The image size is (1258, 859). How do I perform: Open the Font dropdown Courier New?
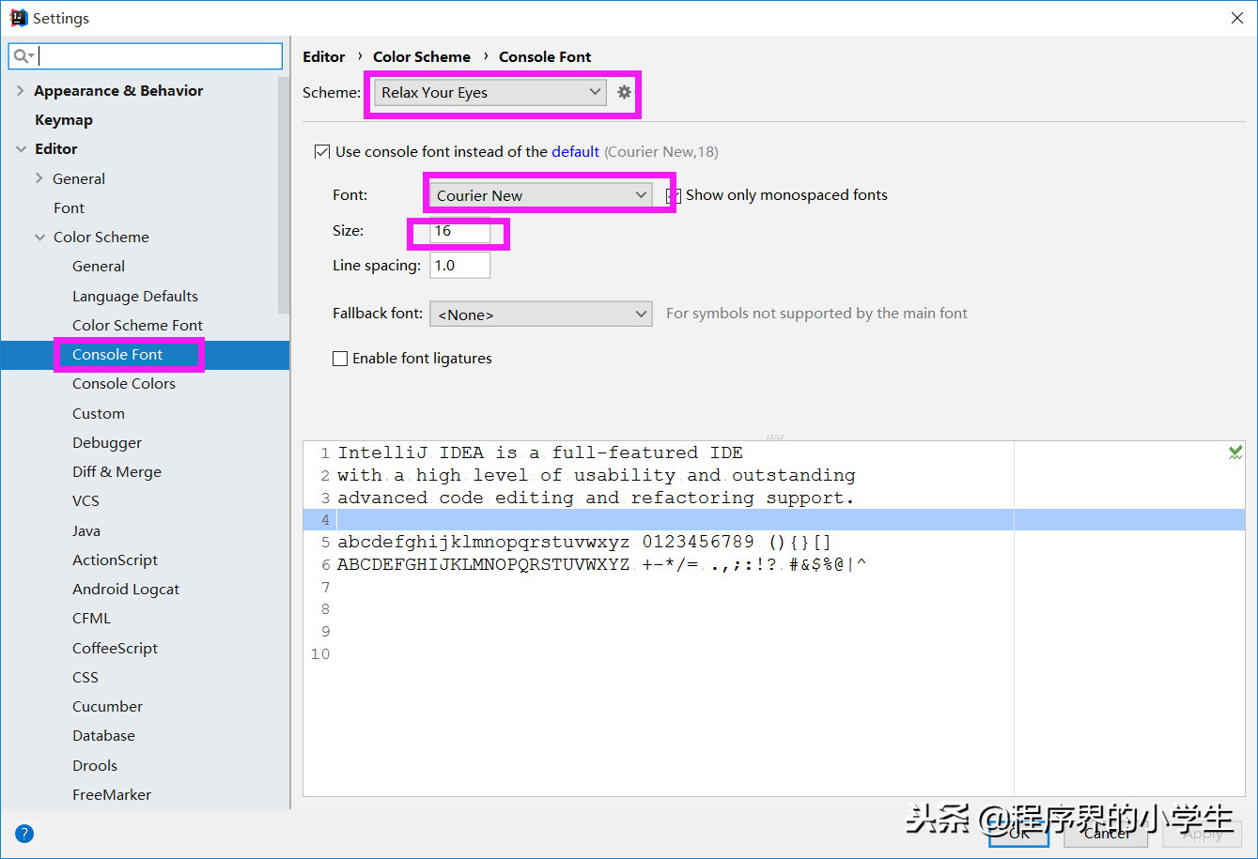coord(540,195)
